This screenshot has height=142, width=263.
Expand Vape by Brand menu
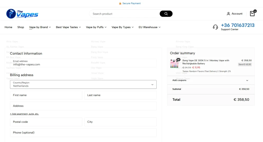(40, 27)
